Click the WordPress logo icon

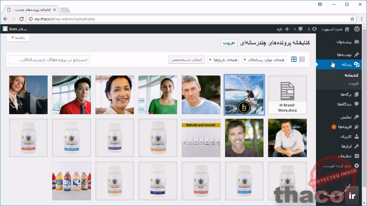click(x=357, y=29)
